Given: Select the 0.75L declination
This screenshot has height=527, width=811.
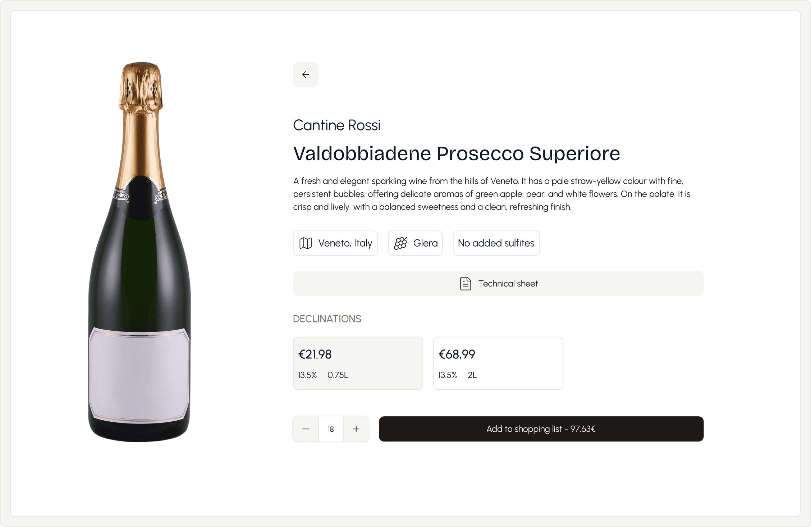Looking at the screenshot, I should click(x=358, y=363).
